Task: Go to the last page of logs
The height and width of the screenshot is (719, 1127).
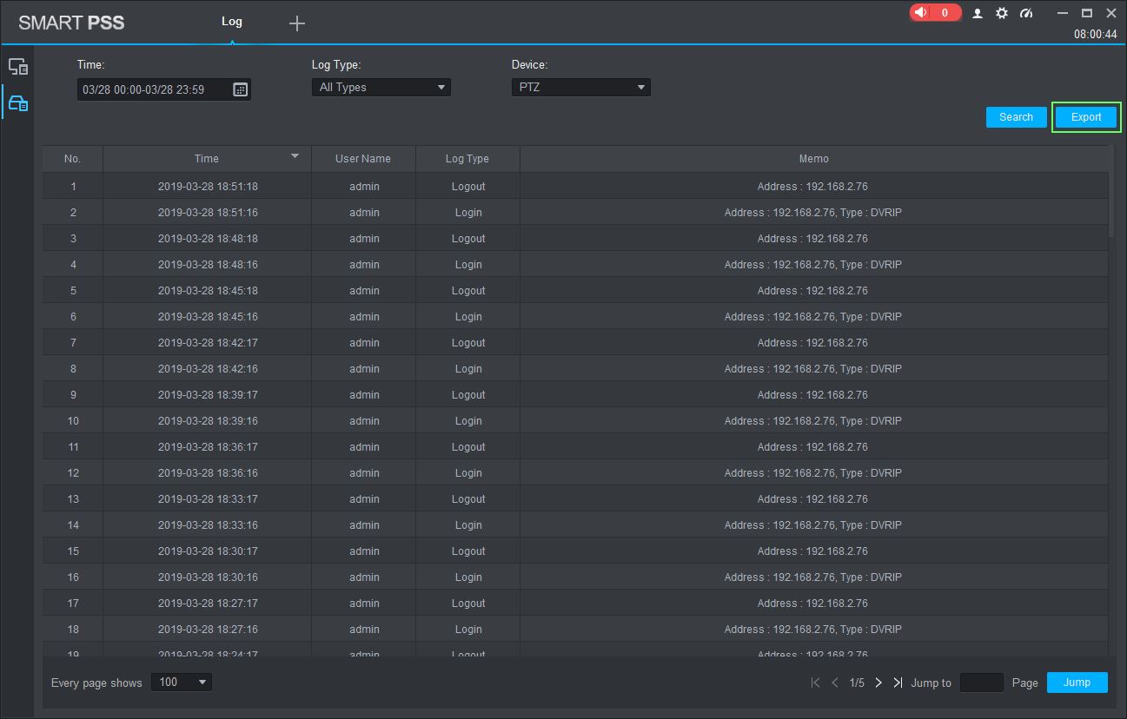Action: point(898,683)
